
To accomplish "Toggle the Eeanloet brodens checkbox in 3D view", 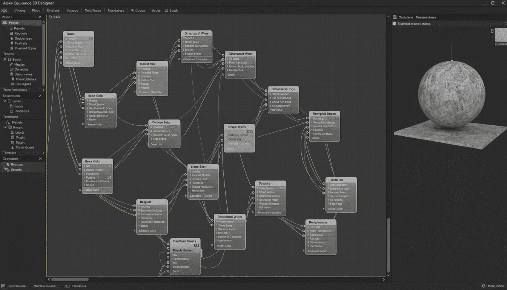I will tap(394, 24).
